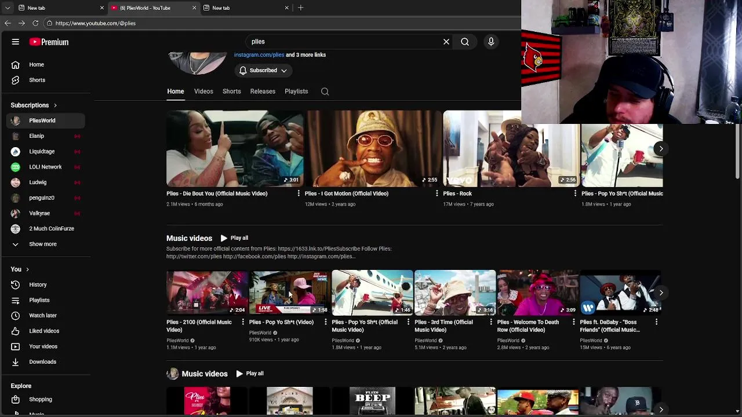Image resolution: width=742 pixels, height=417 pixels.
Task: Click 'and 3 more links'
Action: (305, 55)
